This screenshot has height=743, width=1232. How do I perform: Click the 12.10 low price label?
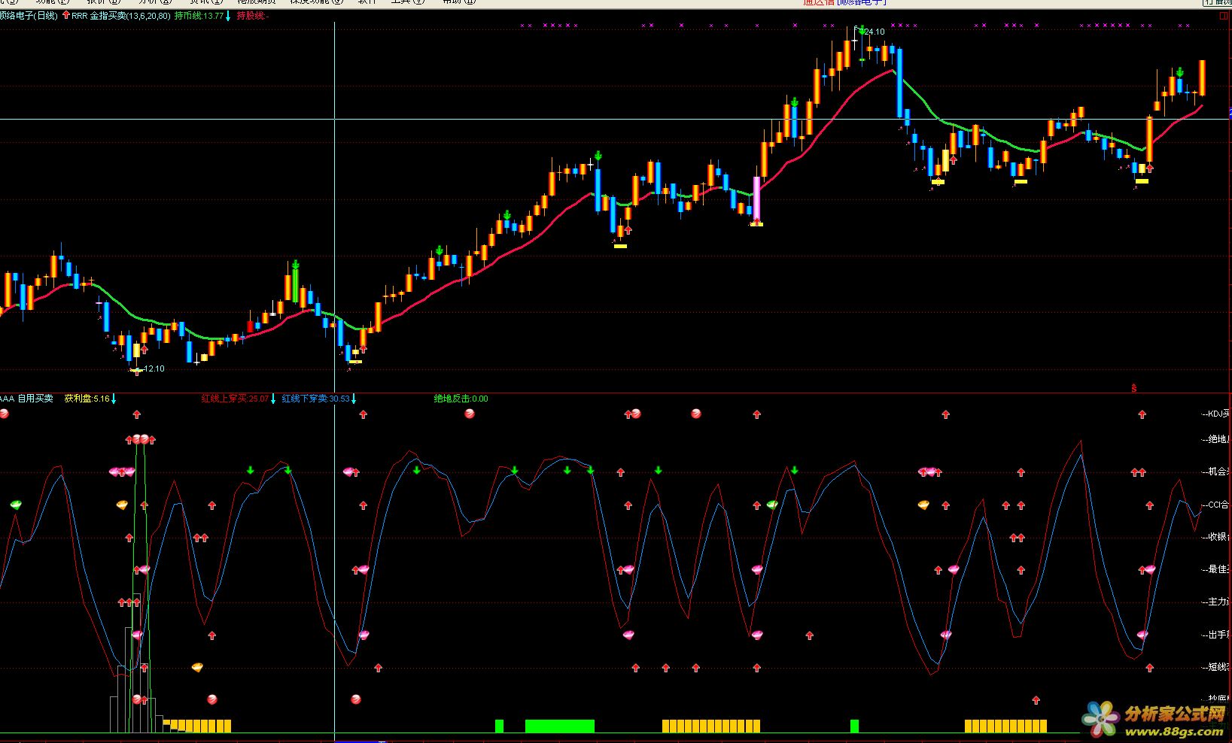pos(154,368)
